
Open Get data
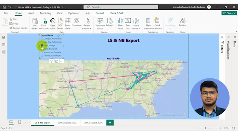click(x=35, y=24)
